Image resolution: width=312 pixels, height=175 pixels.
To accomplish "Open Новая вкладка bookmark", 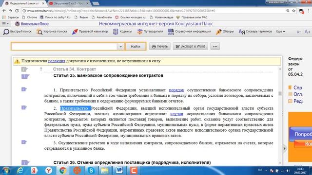I will click(x=161, y=17).
